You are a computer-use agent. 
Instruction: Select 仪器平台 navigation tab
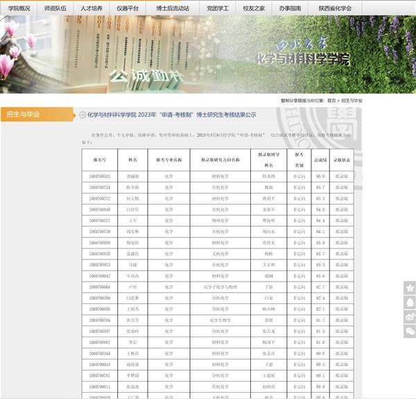click(x=128, y=8)
